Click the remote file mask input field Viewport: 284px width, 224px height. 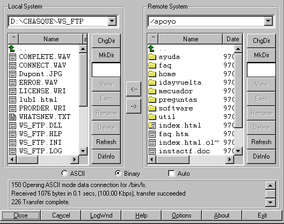point(261,70)
